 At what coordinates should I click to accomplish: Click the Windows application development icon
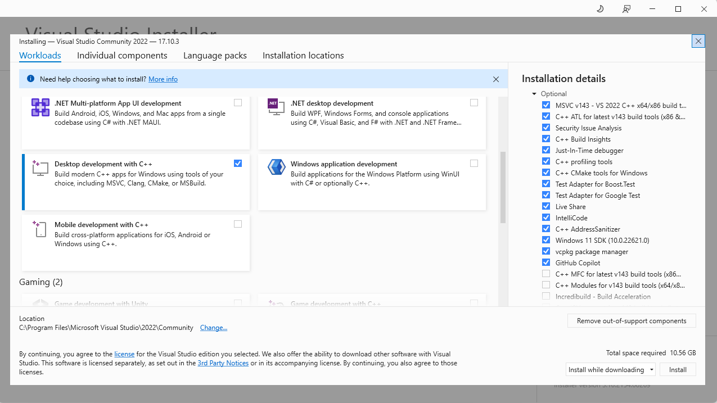(276, 168)
